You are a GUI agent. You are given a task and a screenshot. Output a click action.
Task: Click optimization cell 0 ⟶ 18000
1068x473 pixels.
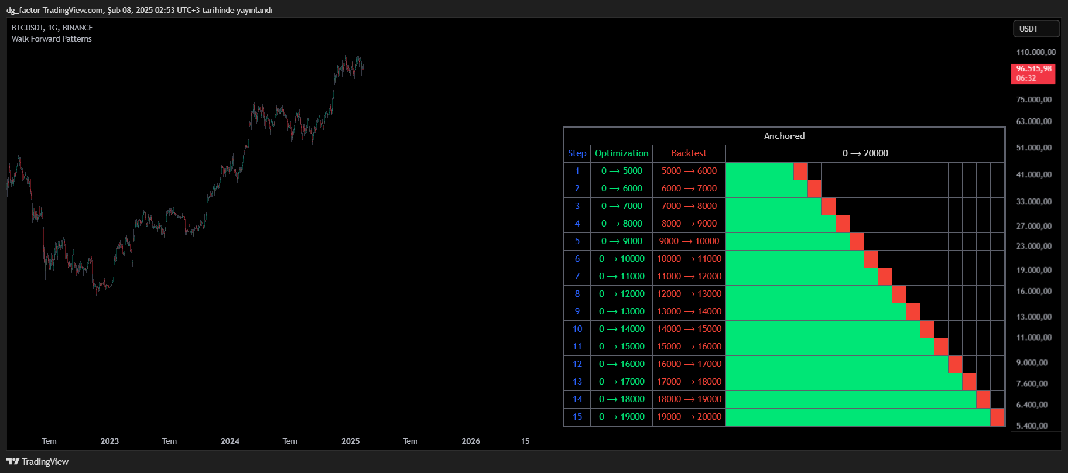click(x=621, y=399)
